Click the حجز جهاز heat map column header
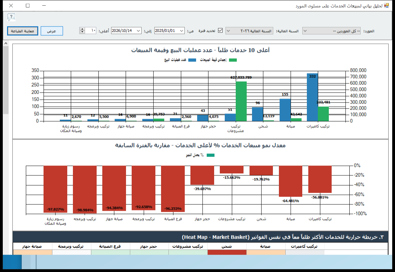Viewport: 395px width, 272px height. coord(149,246)
